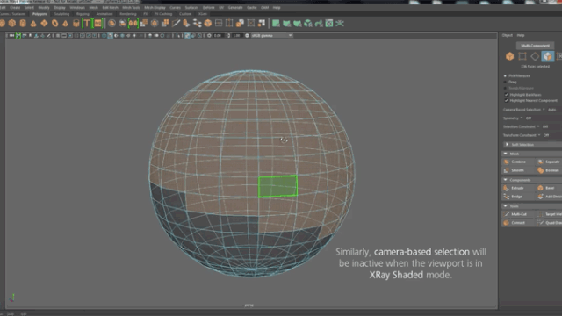Viewport: 562px width, 316px height.
Task: Select the polygon pyramid shelf icon
Action: [65, 24]
